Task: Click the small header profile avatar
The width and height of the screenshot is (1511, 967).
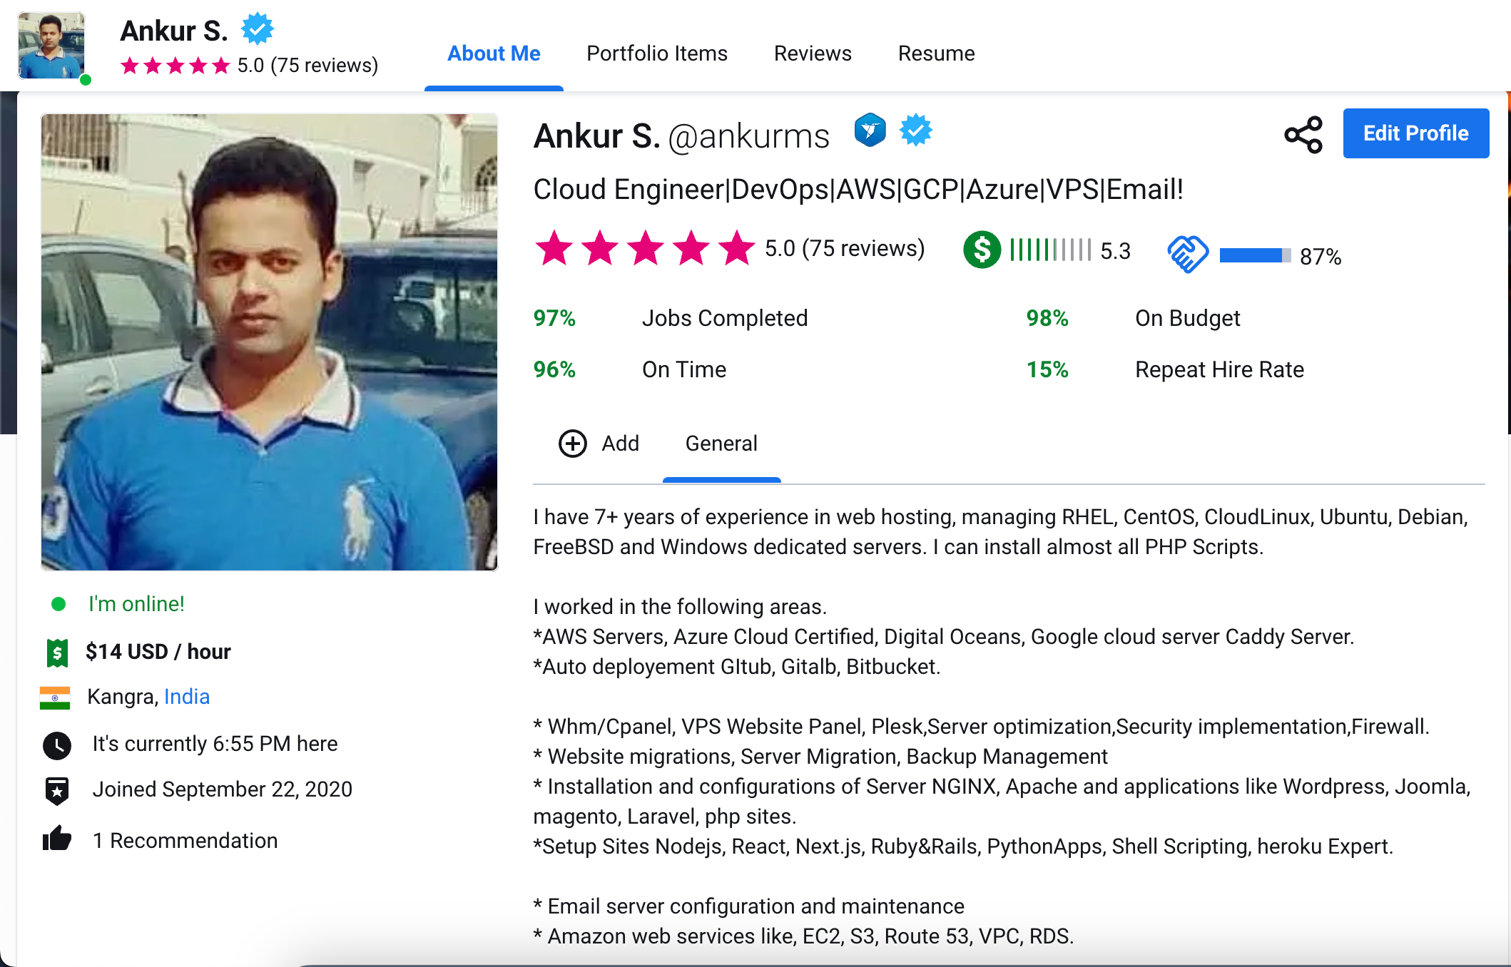Action: [x=51, y=46]
